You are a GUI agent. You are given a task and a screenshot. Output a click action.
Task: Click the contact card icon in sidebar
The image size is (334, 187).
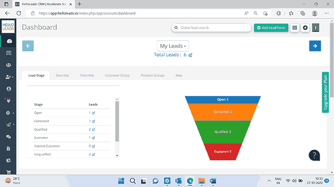coord(9,53)
